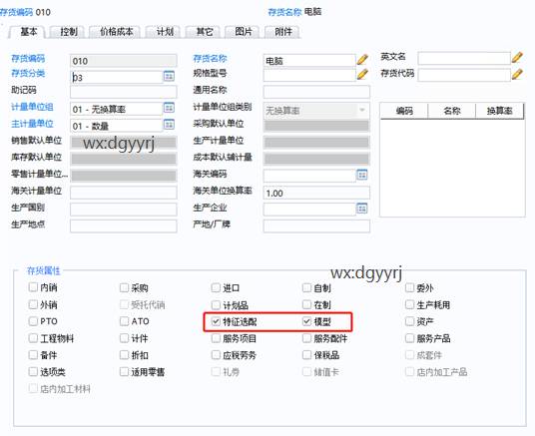Click pencil icon beside 存货名称 field
This screenshot has width=535, height=436.
362,60
